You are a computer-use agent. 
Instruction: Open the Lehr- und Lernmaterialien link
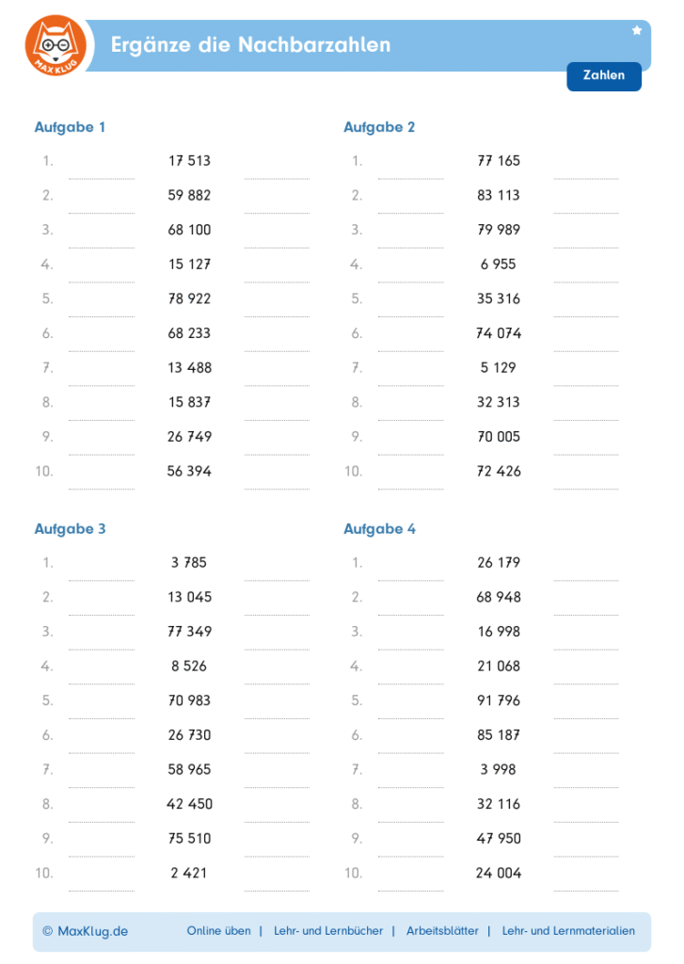568,931
